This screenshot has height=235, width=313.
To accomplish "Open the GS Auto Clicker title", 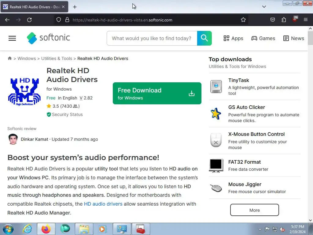I will click(x=247, y=107).
